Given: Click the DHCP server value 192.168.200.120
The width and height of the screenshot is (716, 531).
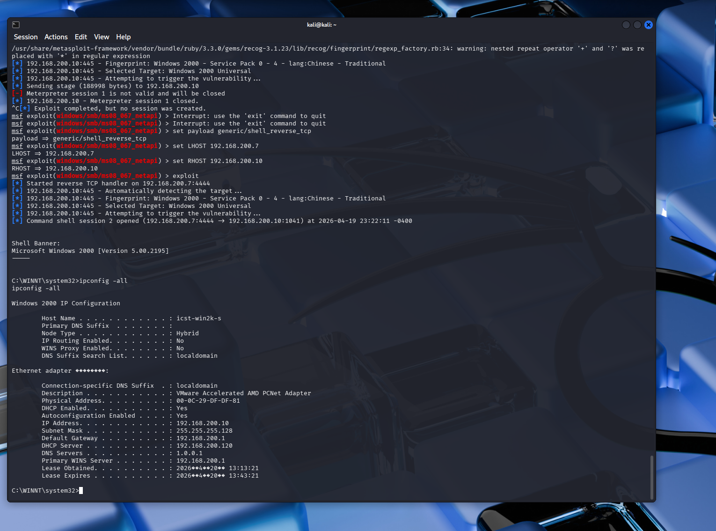Looking at the screenshot, I should pos(205,446).
